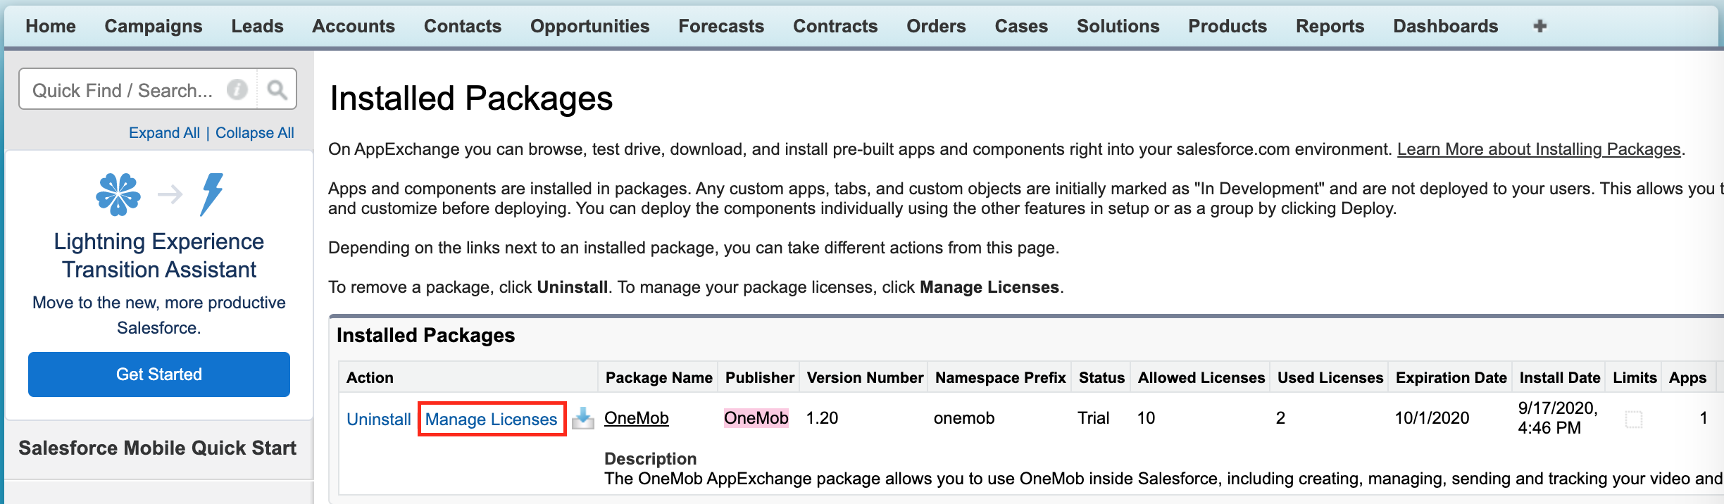The width and height of the screenshot is (1724, 504).
Task: Expand Salesforce Mobile Quick Start section
Action: [158, 448]
